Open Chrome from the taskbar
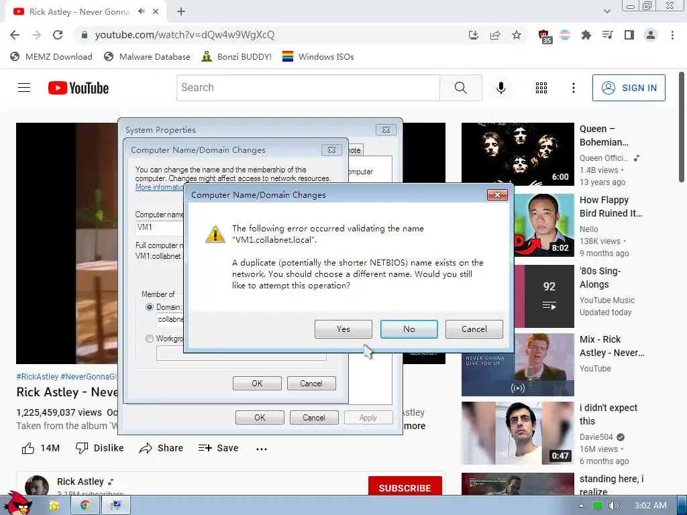687x515 pixels. click(x=85, y=506)
